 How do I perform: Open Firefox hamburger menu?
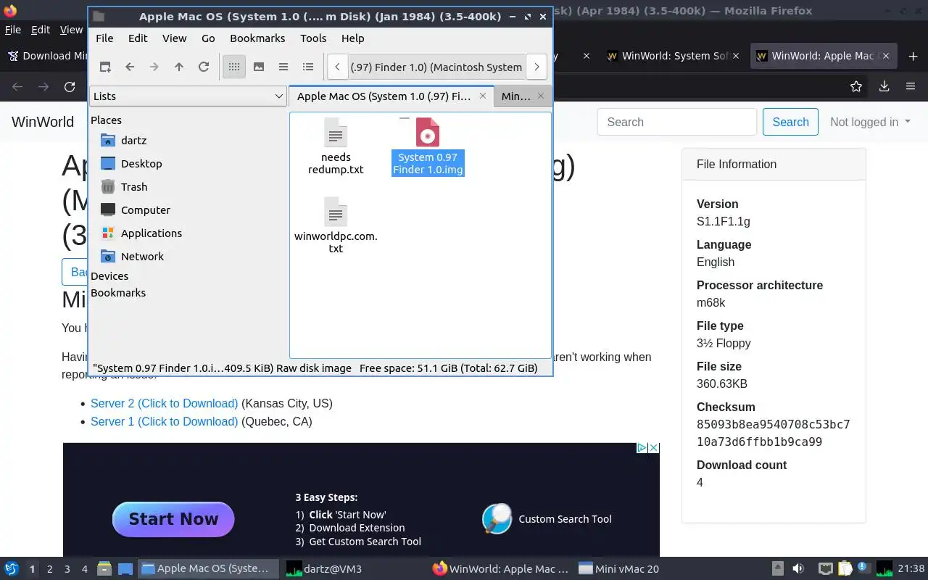[x=911, y=87]
